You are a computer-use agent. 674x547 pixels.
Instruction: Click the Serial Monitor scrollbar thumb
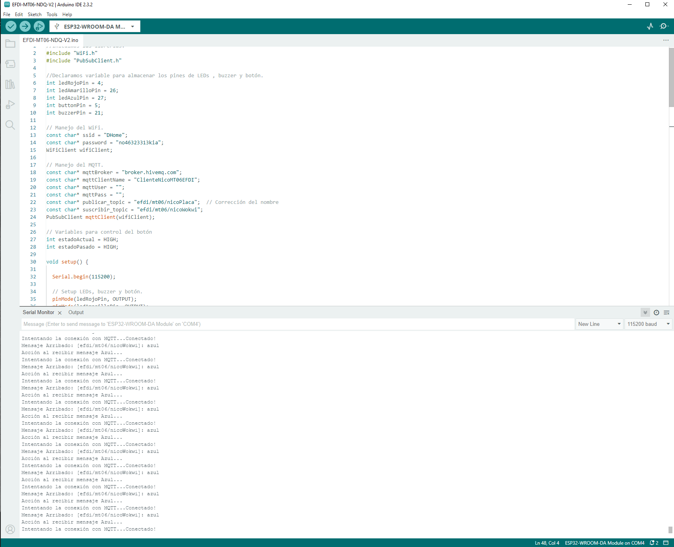[x=670, y=530]
